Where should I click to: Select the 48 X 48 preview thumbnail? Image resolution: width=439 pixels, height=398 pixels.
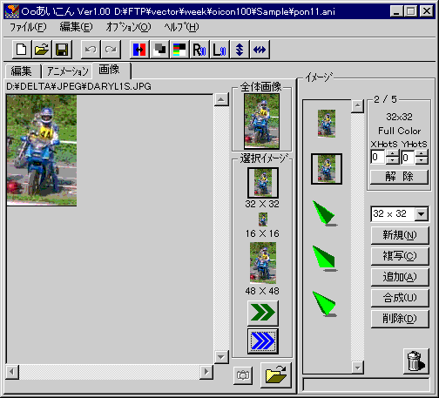263,263
